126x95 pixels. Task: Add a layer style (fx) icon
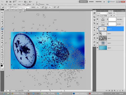(109, 91)
